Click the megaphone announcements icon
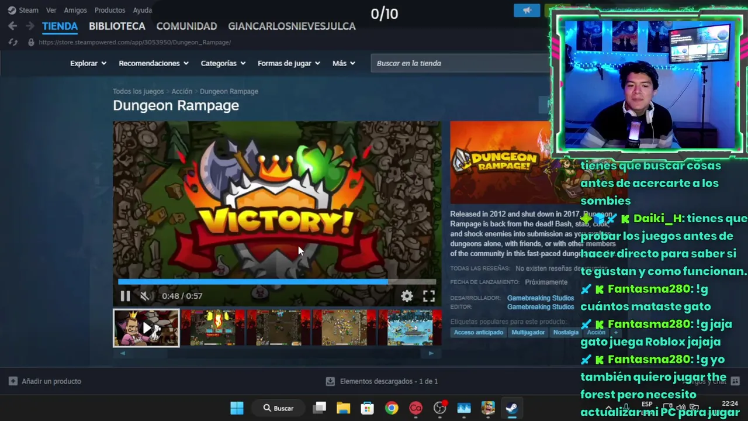 [x=527, y=11]
